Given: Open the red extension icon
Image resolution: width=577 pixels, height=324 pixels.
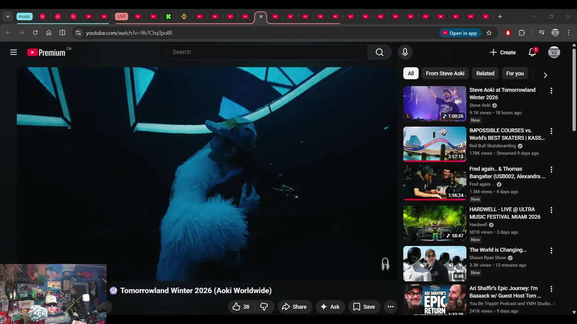Looking at the screenshot, I should coord(508,33).
